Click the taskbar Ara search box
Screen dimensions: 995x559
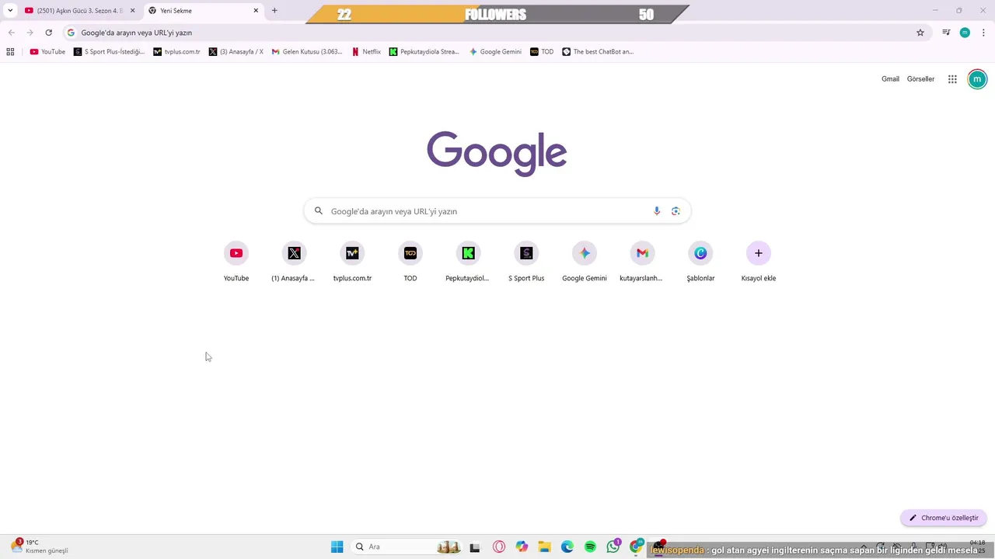pos(407,547)
